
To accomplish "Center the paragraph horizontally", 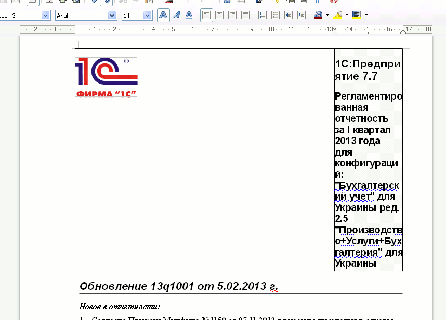I will (x=219, y=16).
